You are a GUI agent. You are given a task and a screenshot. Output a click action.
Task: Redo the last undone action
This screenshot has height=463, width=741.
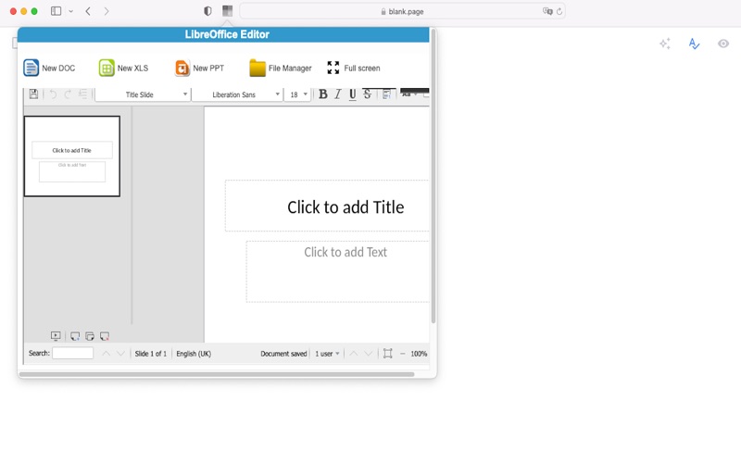(x=68, y=94)
